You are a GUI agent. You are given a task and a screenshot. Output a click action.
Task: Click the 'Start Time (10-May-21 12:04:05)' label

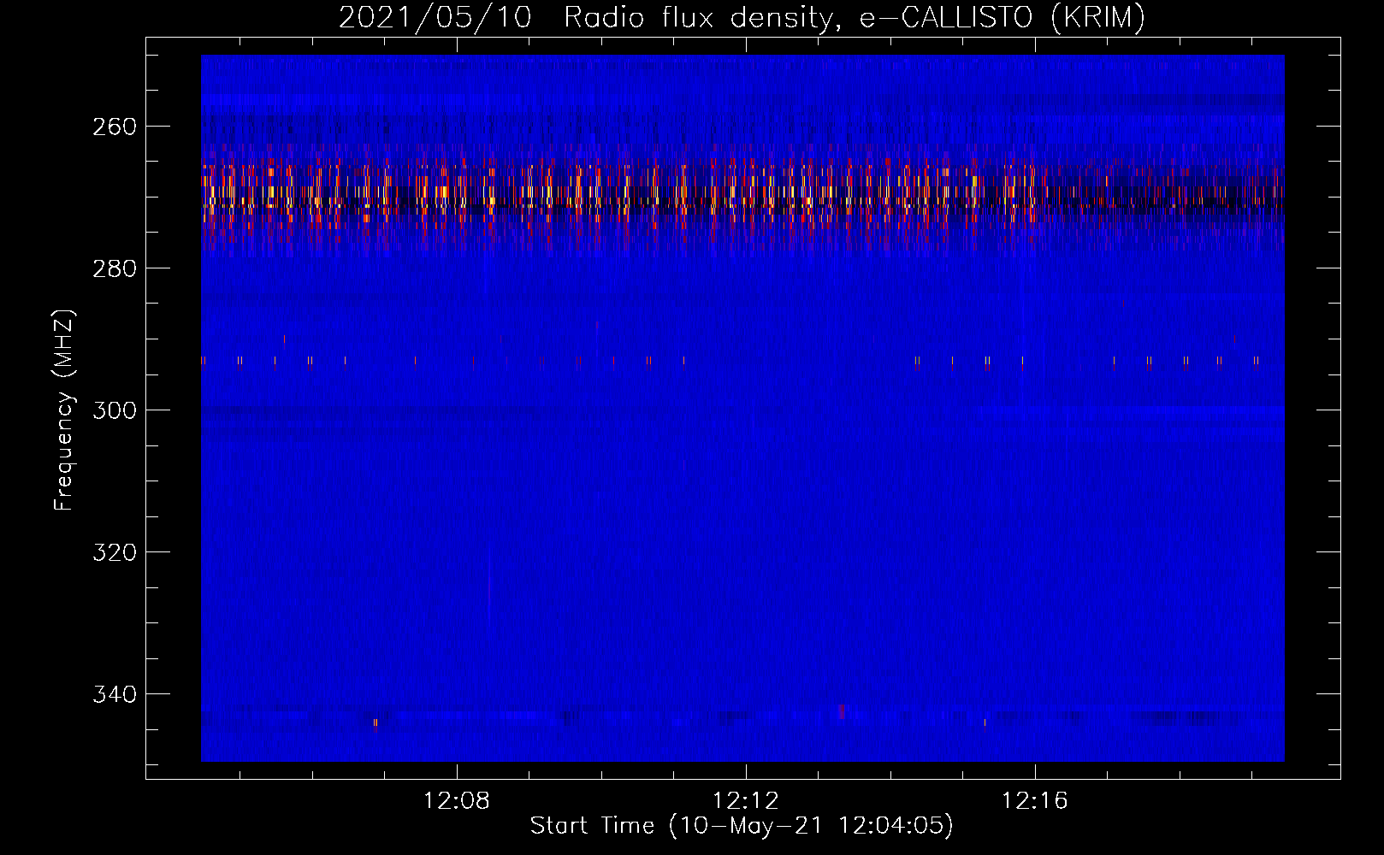click(x=742, y=826)
